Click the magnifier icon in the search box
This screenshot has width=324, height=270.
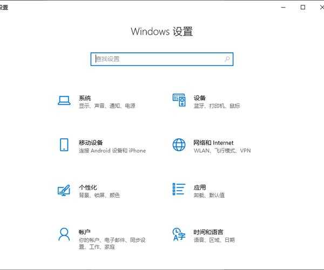click(227, 59)
